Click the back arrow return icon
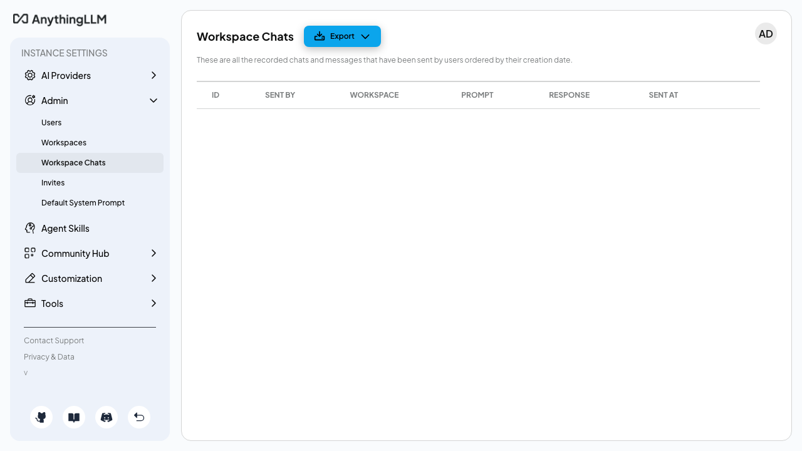 [139, 417]
